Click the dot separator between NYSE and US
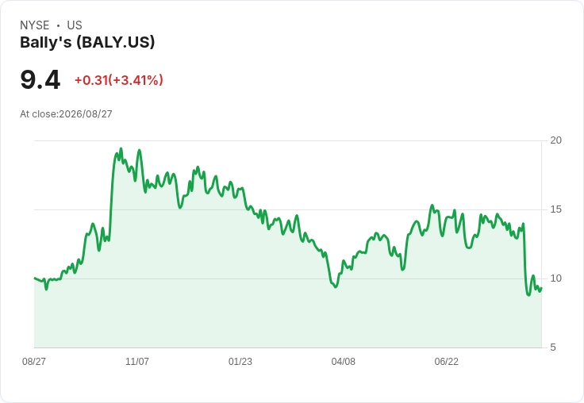Image resolution: width=584 pixels, height=403 pixels. 58,25
